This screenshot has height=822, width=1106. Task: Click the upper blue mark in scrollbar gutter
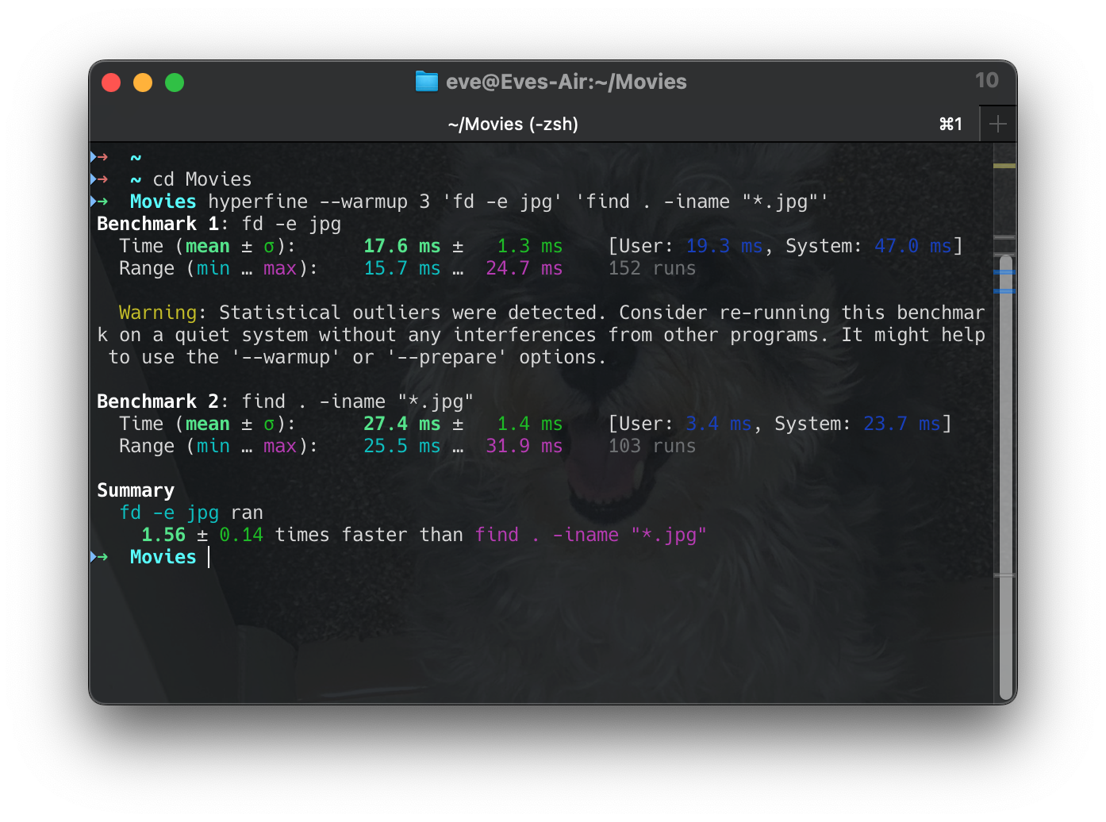click(x=1004, y=272)
